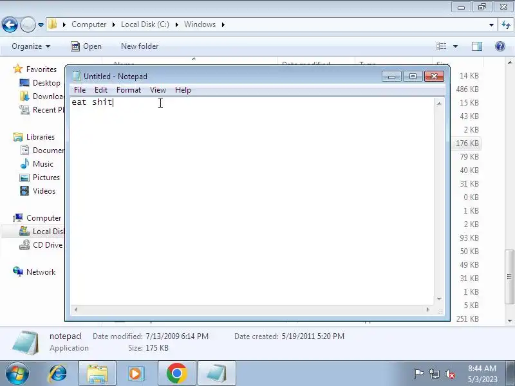Toggle the preview pane icon

(477, 46)
